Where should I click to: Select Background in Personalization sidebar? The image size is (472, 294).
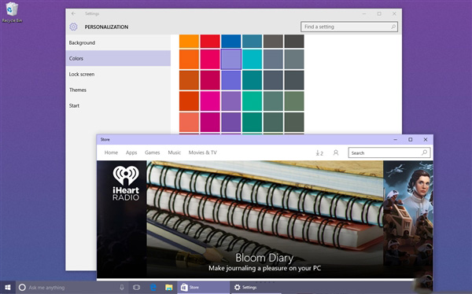coord(118,42)
